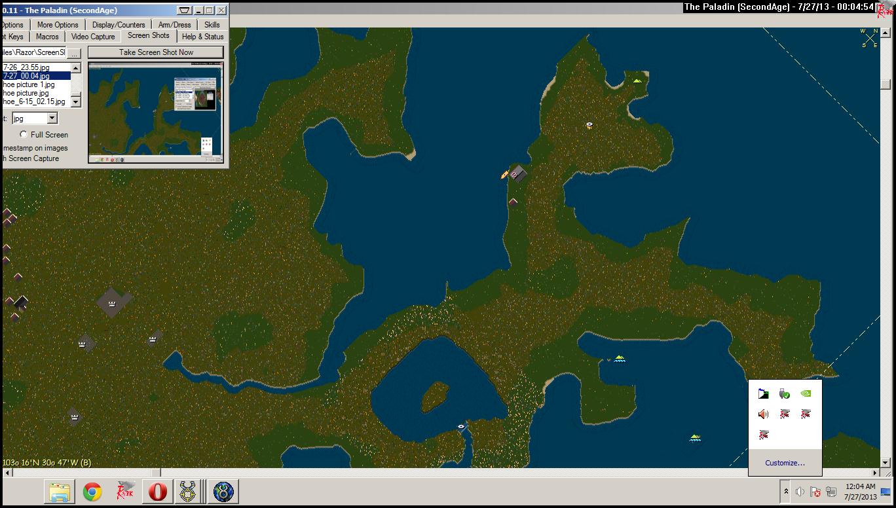This screenshot has width=896, height=508.
Task: Click the Action Center flag tray icon
Action: 763,393
